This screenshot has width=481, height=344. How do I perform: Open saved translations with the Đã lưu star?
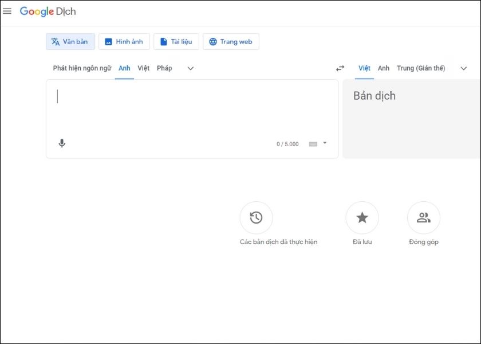(362, 217)
